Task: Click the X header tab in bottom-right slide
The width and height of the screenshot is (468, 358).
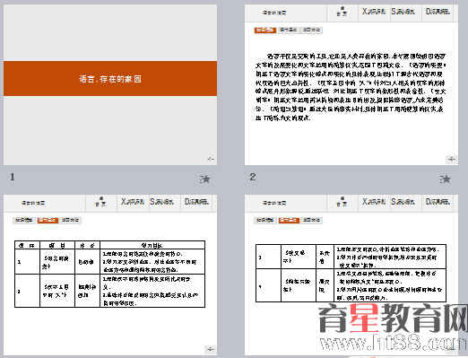Action: coord(374,202)
